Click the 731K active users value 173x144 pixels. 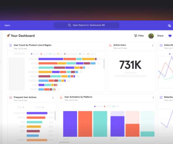coord(130,65)
